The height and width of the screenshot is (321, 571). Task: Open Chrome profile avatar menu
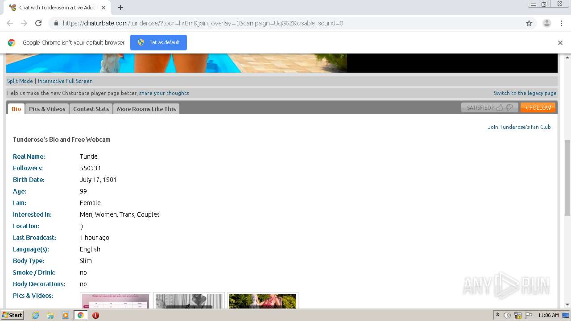[x=547, y=23]
